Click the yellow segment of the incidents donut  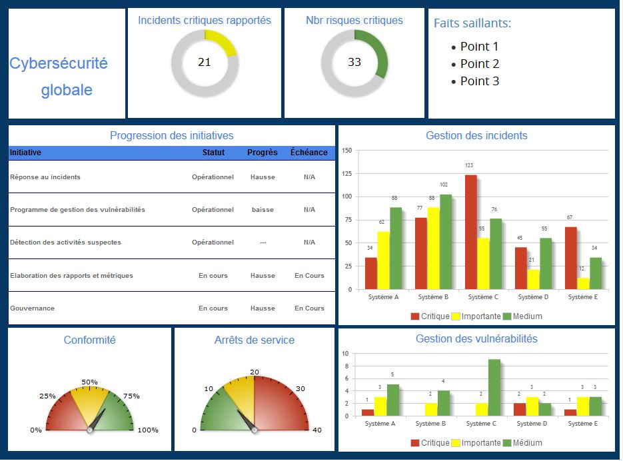pos(223,42)
